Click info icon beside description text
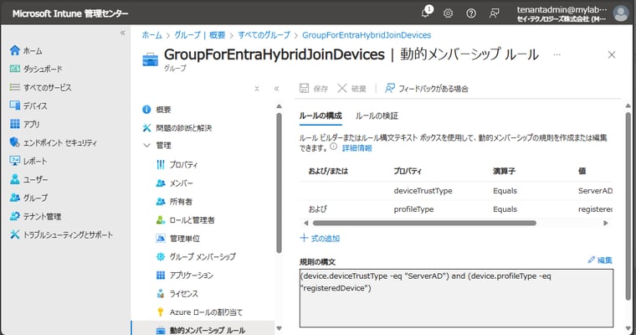Viewport: 636px width, 335px height. pyautogui.click(x=333, y=147)
